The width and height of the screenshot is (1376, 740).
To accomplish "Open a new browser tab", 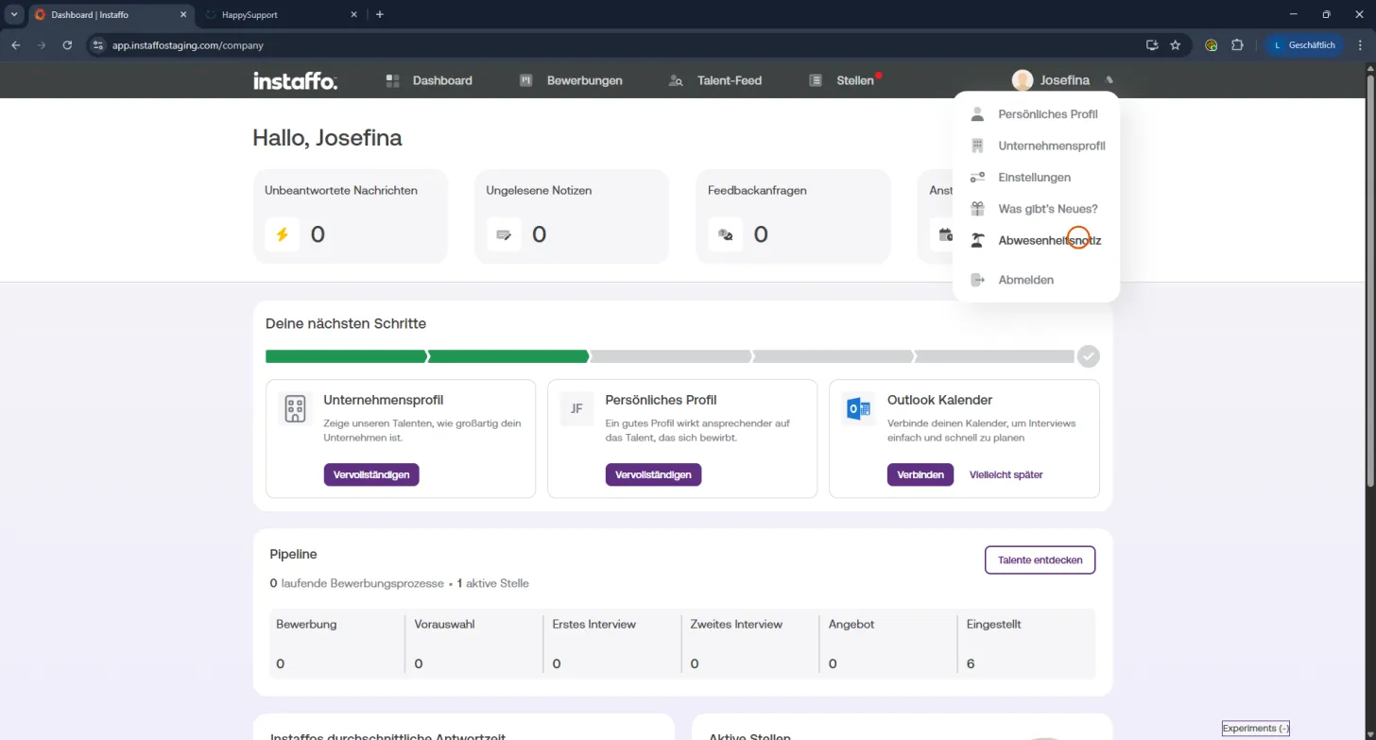I will click(x=380, y=14).
